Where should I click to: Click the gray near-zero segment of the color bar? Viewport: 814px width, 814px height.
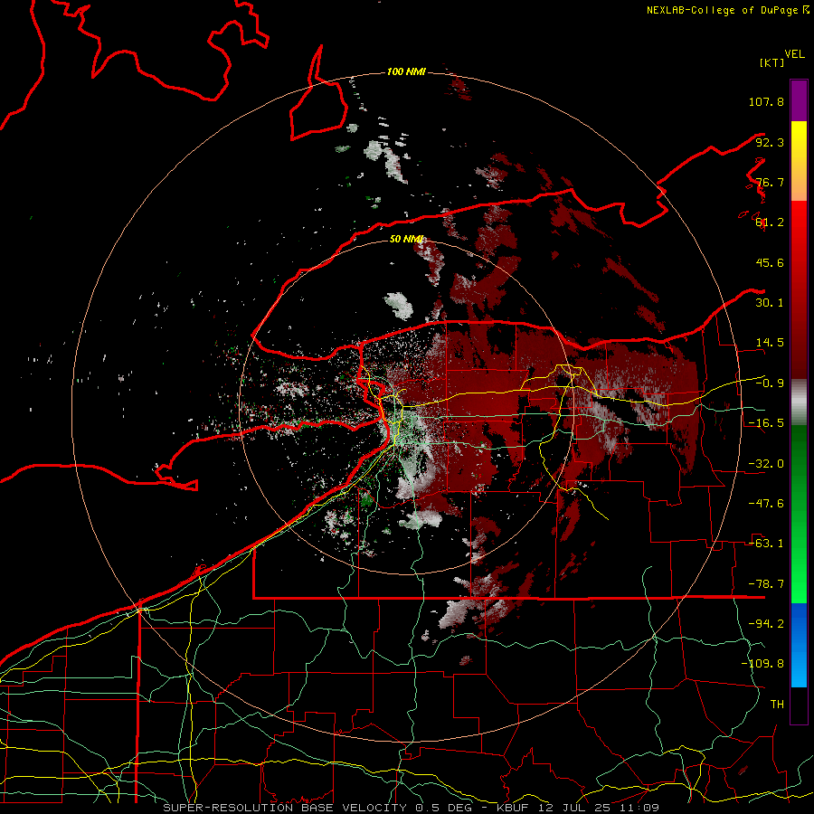click(799, 402)
